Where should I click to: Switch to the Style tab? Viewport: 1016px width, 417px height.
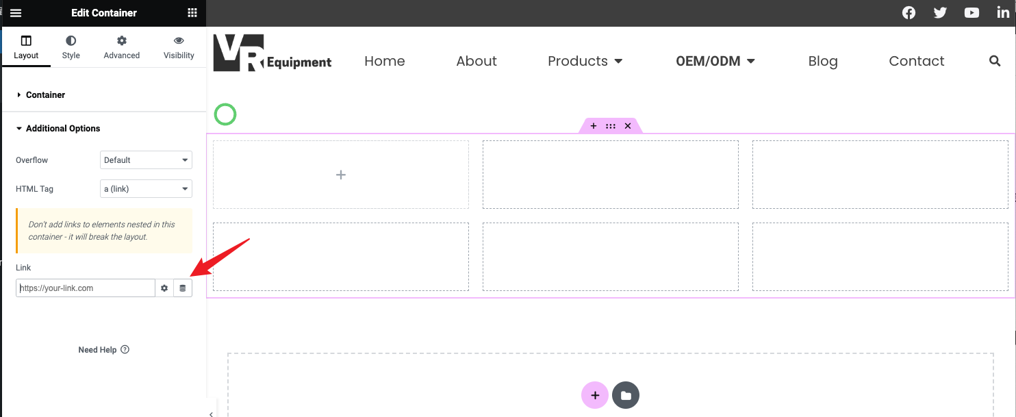tap(71, 47)
